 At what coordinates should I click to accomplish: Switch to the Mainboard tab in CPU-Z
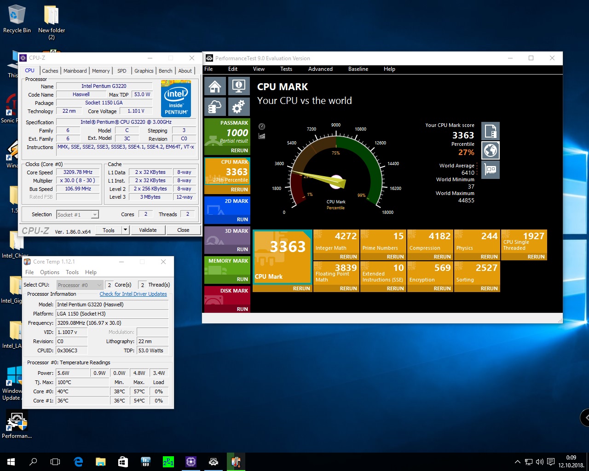75,71
